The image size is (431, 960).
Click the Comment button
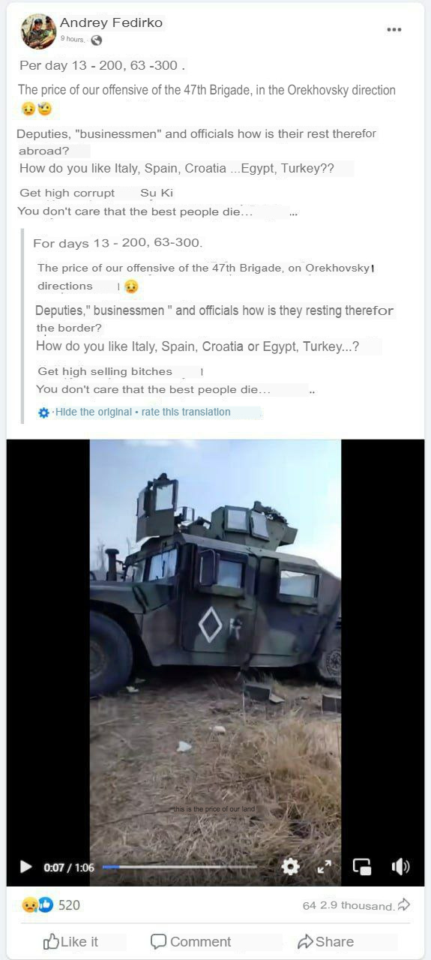pos(190,941)
